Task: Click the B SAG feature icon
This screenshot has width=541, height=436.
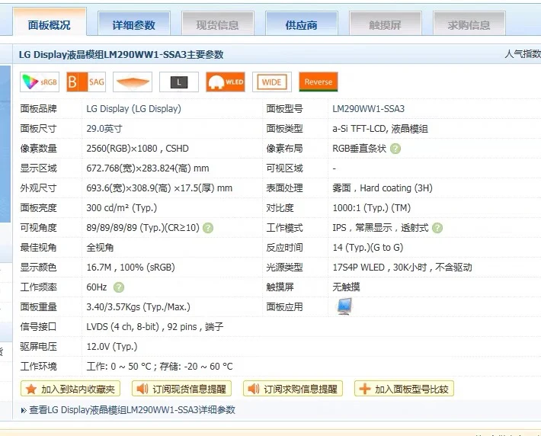Action: [86, 82]
